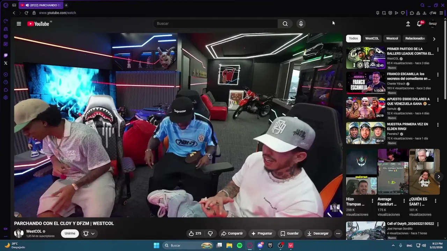Screen dimensions: 447x251
Task: Show next Shorts with the arrow
Action: coord(439,177)
